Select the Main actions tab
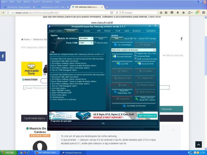 117,38
